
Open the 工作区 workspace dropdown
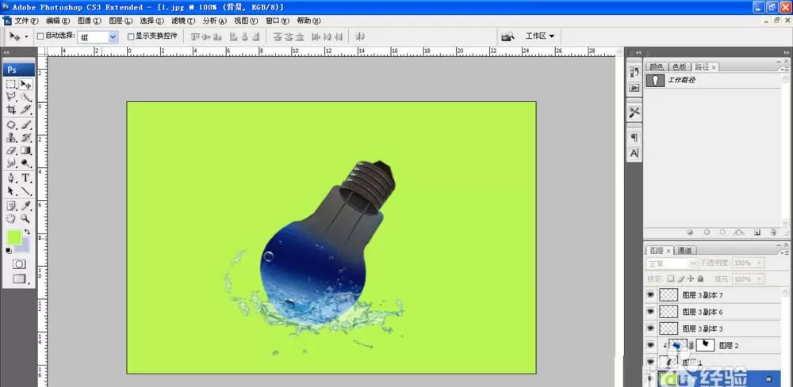[x=539, y=36]
